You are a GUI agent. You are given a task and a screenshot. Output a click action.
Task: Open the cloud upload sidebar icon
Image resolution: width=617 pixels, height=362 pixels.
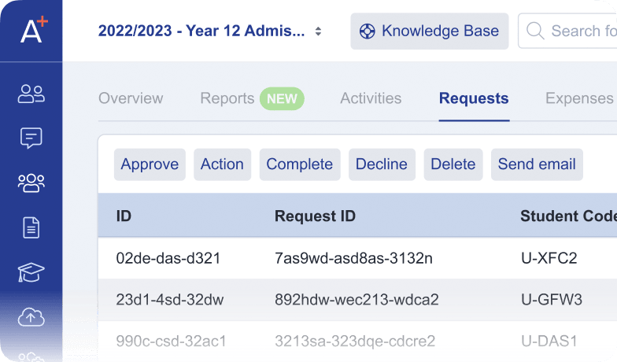pyautogui.click(x=31, y=317)
